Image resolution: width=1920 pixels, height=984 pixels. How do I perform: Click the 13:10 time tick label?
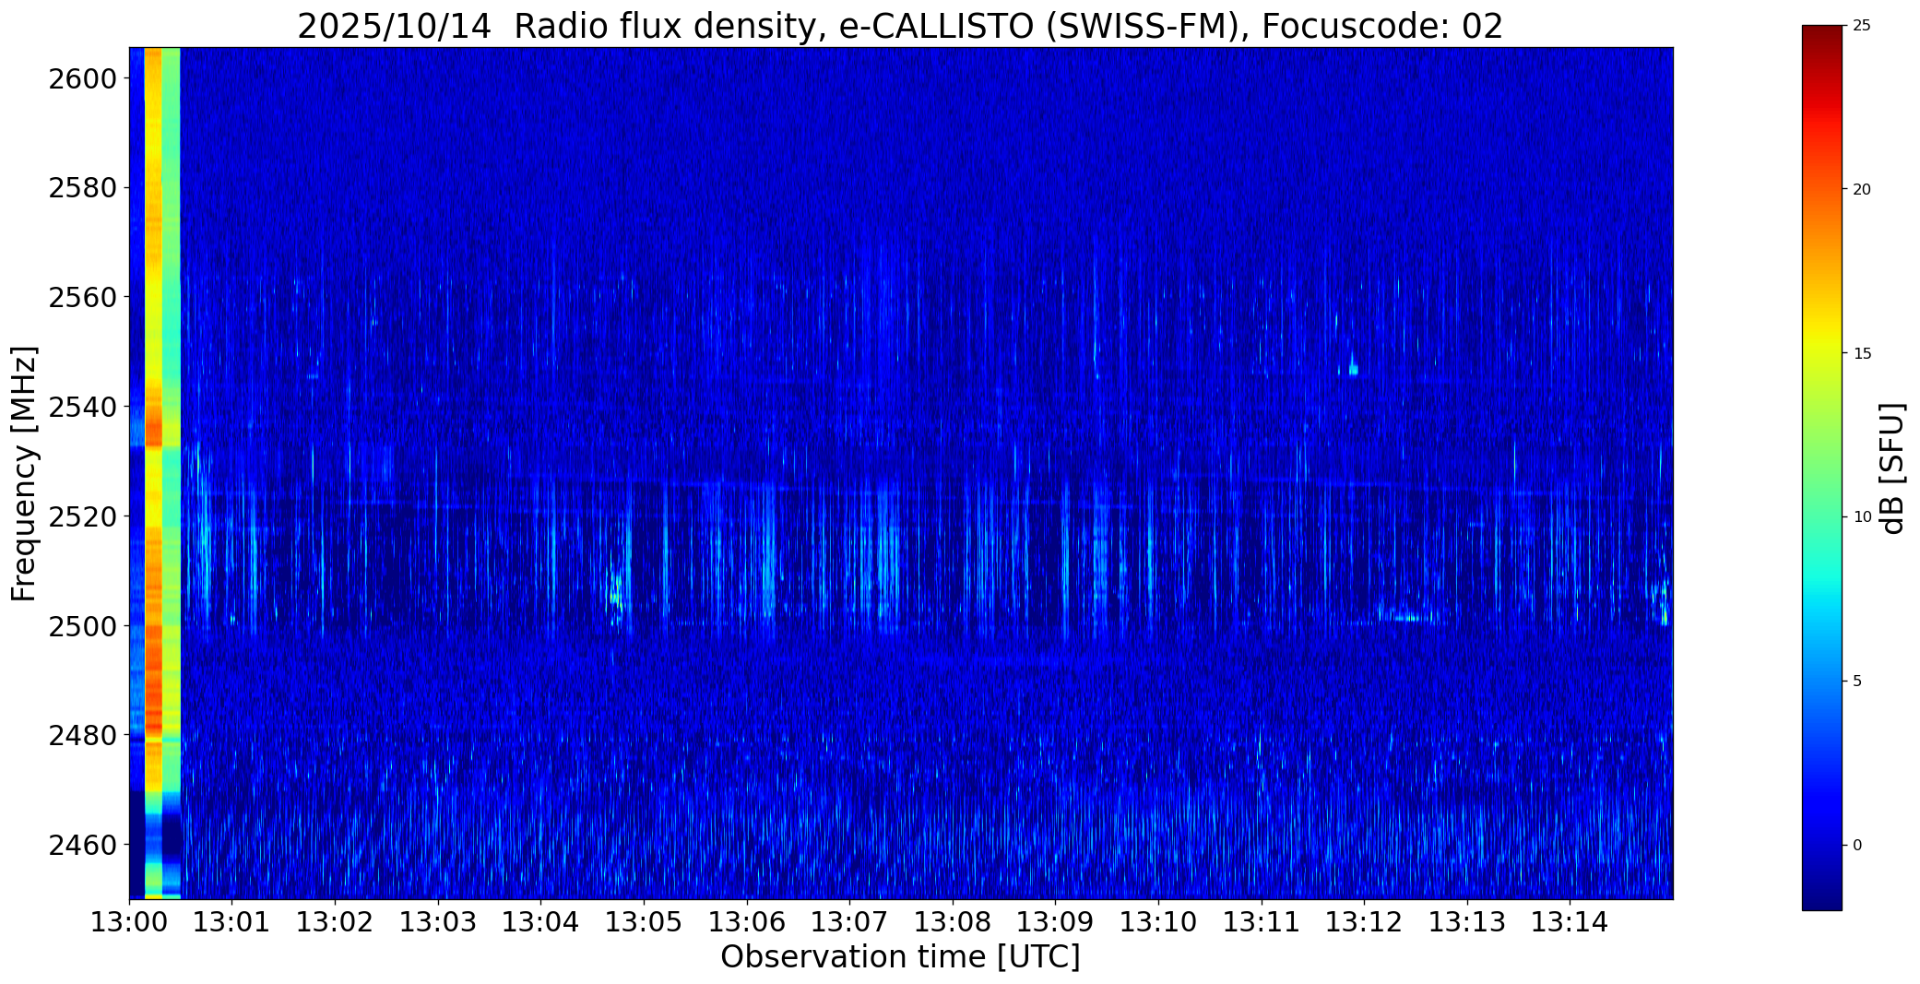coord(1158,922)
